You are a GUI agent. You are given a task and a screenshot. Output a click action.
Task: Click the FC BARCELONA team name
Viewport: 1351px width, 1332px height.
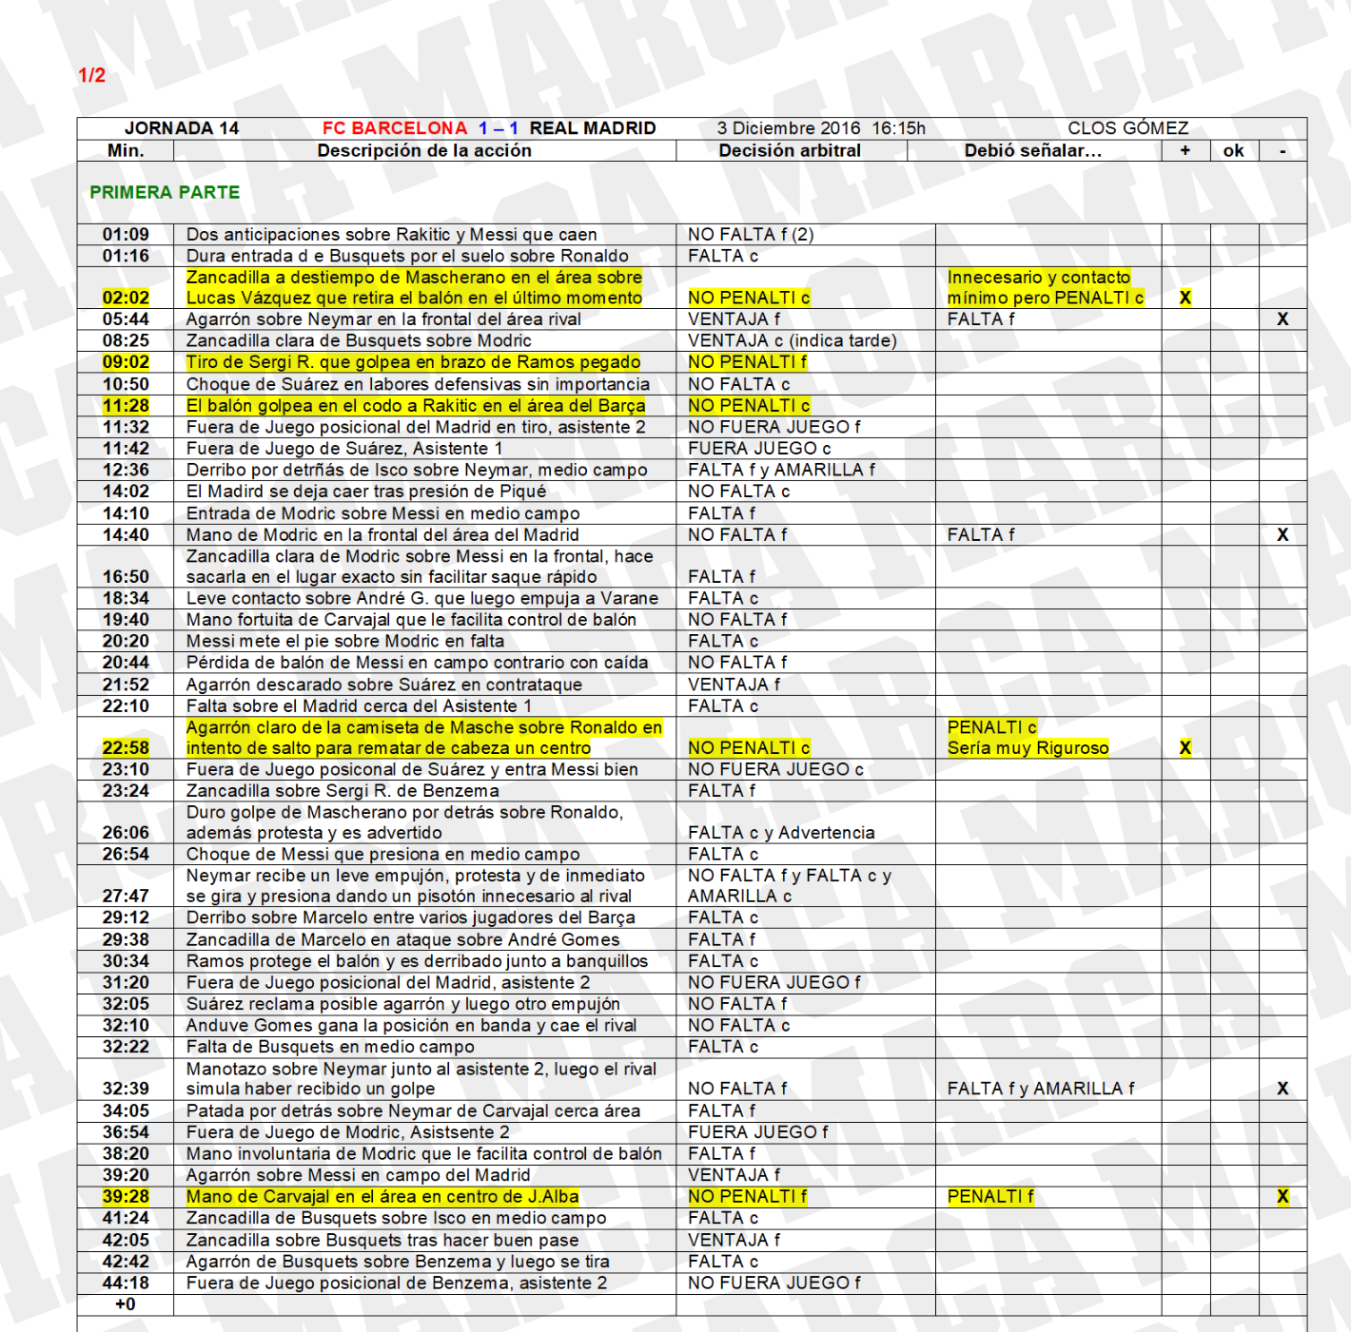point(394,128)
